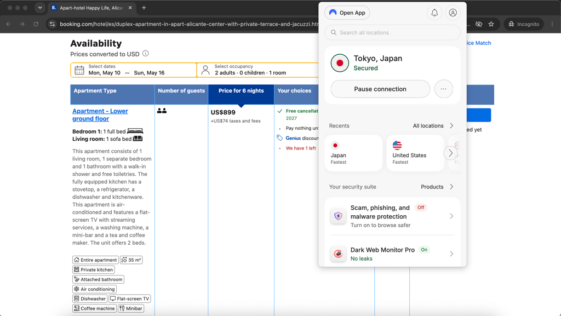Expand All locations list
The image size is (561, 316).
click(x=433, y=126)
